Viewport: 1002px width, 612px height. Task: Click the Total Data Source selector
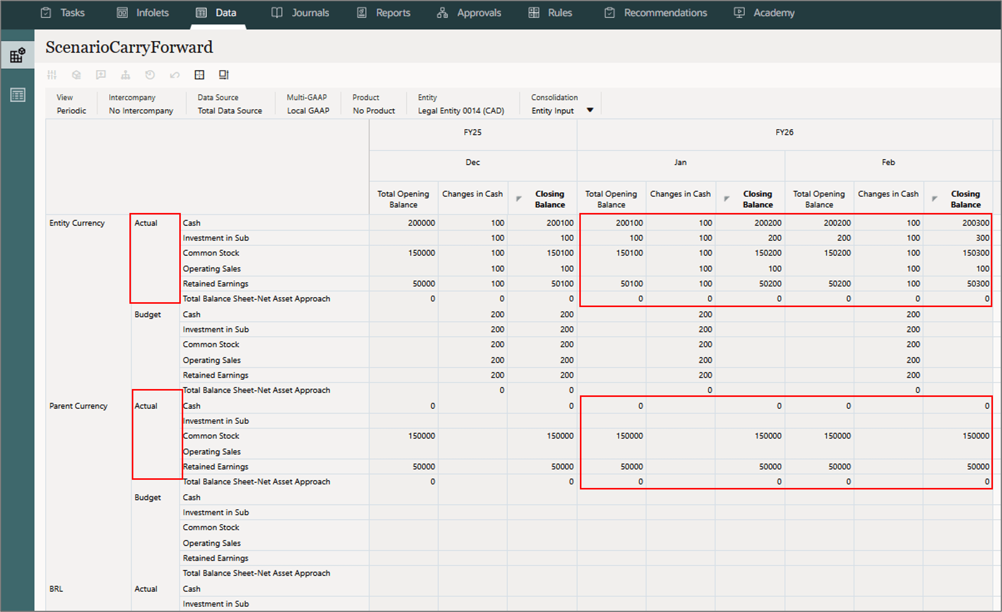(229, 111)
